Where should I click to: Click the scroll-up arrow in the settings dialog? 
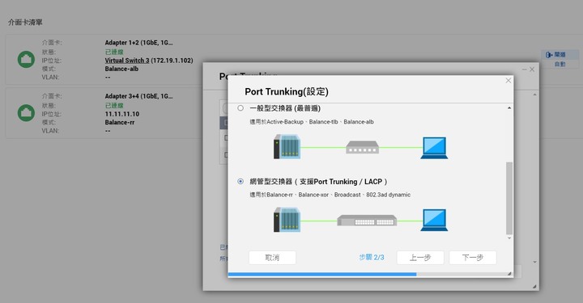[x=509, y=108]
